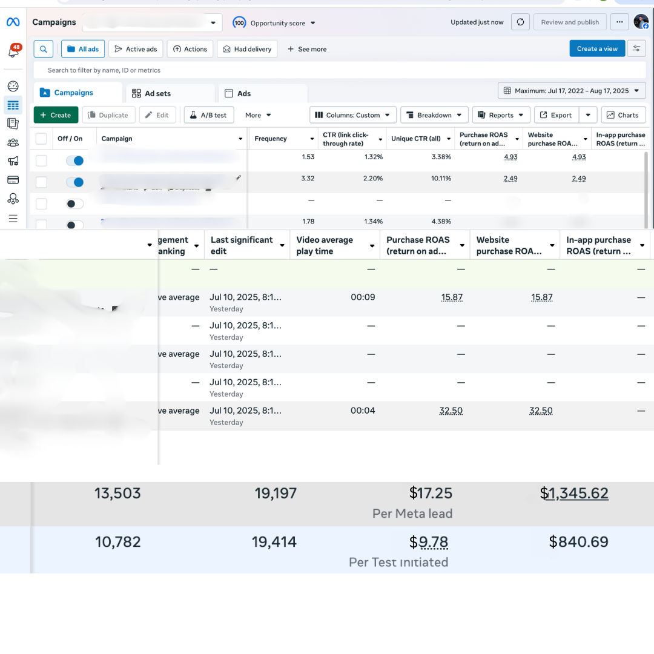Open Billing credit card icon in the sidebar

(x=13, y=180)
